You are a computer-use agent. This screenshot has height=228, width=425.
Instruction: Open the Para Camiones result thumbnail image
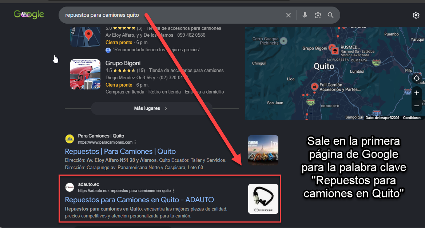(263, 150)
